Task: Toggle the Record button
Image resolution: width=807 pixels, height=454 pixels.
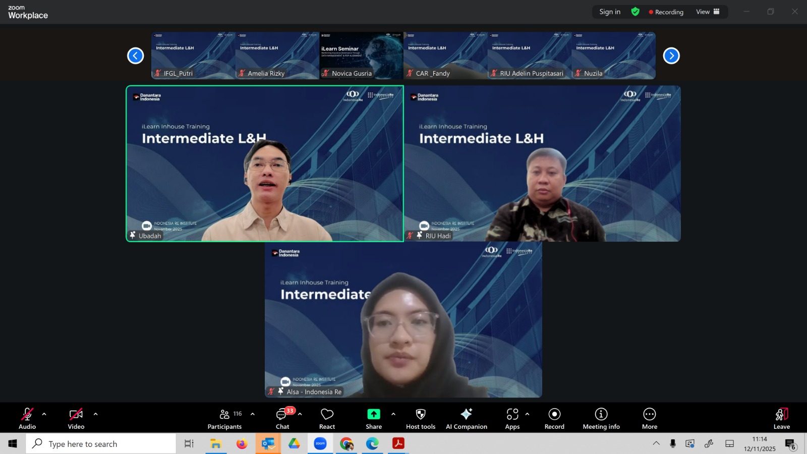Action: click(554, 419)
